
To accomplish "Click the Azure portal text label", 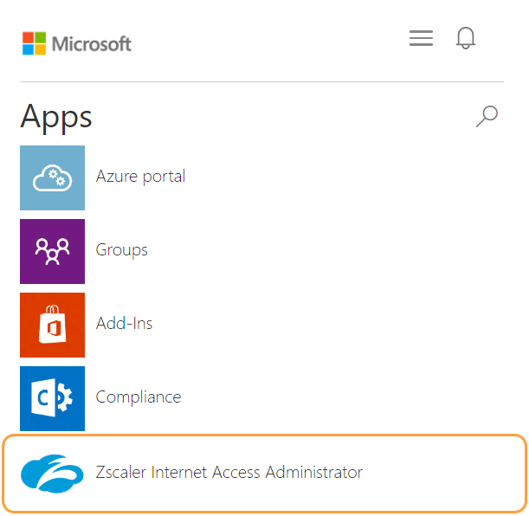I will coord(140,177).
